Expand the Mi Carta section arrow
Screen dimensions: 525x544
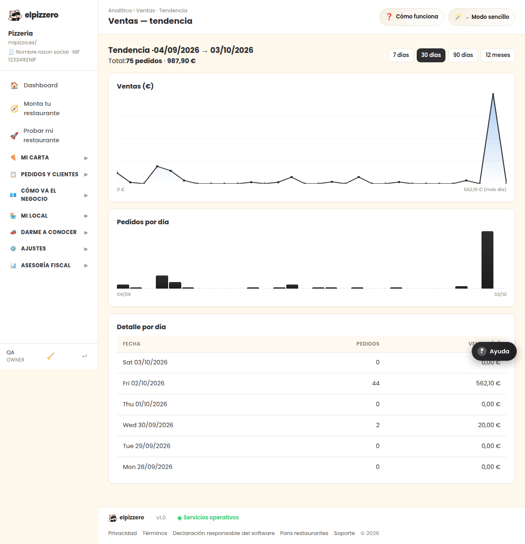(x=86, y=158)
